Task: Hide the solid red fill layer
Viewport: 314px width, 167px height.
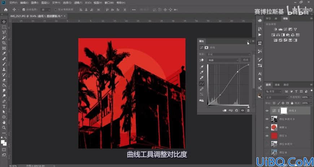Action: (267, 136)
